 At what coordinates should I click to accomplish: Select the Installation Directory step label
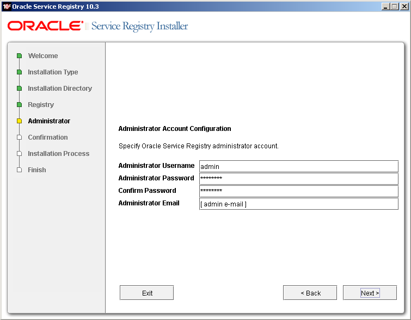click(x=60, y=89)
